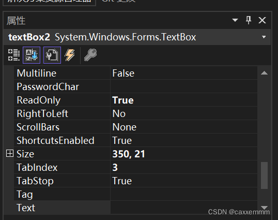Click the vertical scrollbar thumb
Image resolution: width=278 pixels, height=220 pixels.
coord(264,175)
